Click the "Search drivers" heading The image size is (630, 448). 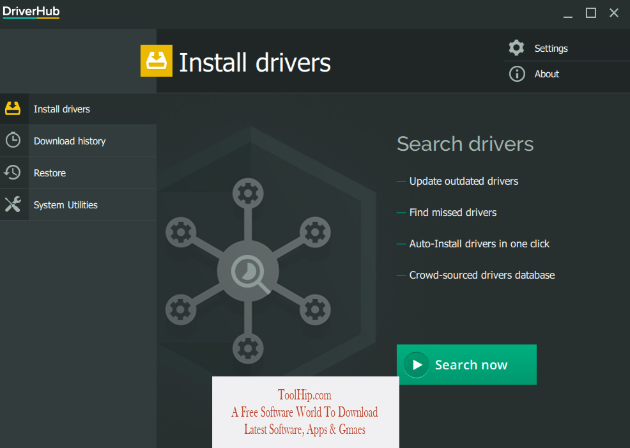point(465,144)
